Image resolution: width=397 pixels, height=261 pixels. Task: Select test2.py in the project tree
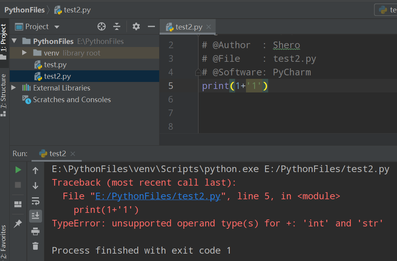(x=84, y=76)
